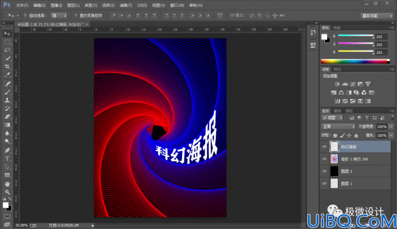Select the Lasso tool
Viewport: 397px width, 229px height.
tap(7, 50)
